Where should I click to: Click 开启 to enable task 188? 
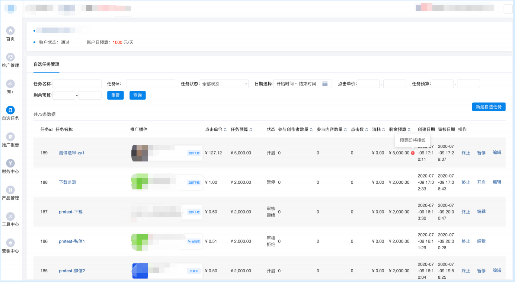tap(481, 182)
